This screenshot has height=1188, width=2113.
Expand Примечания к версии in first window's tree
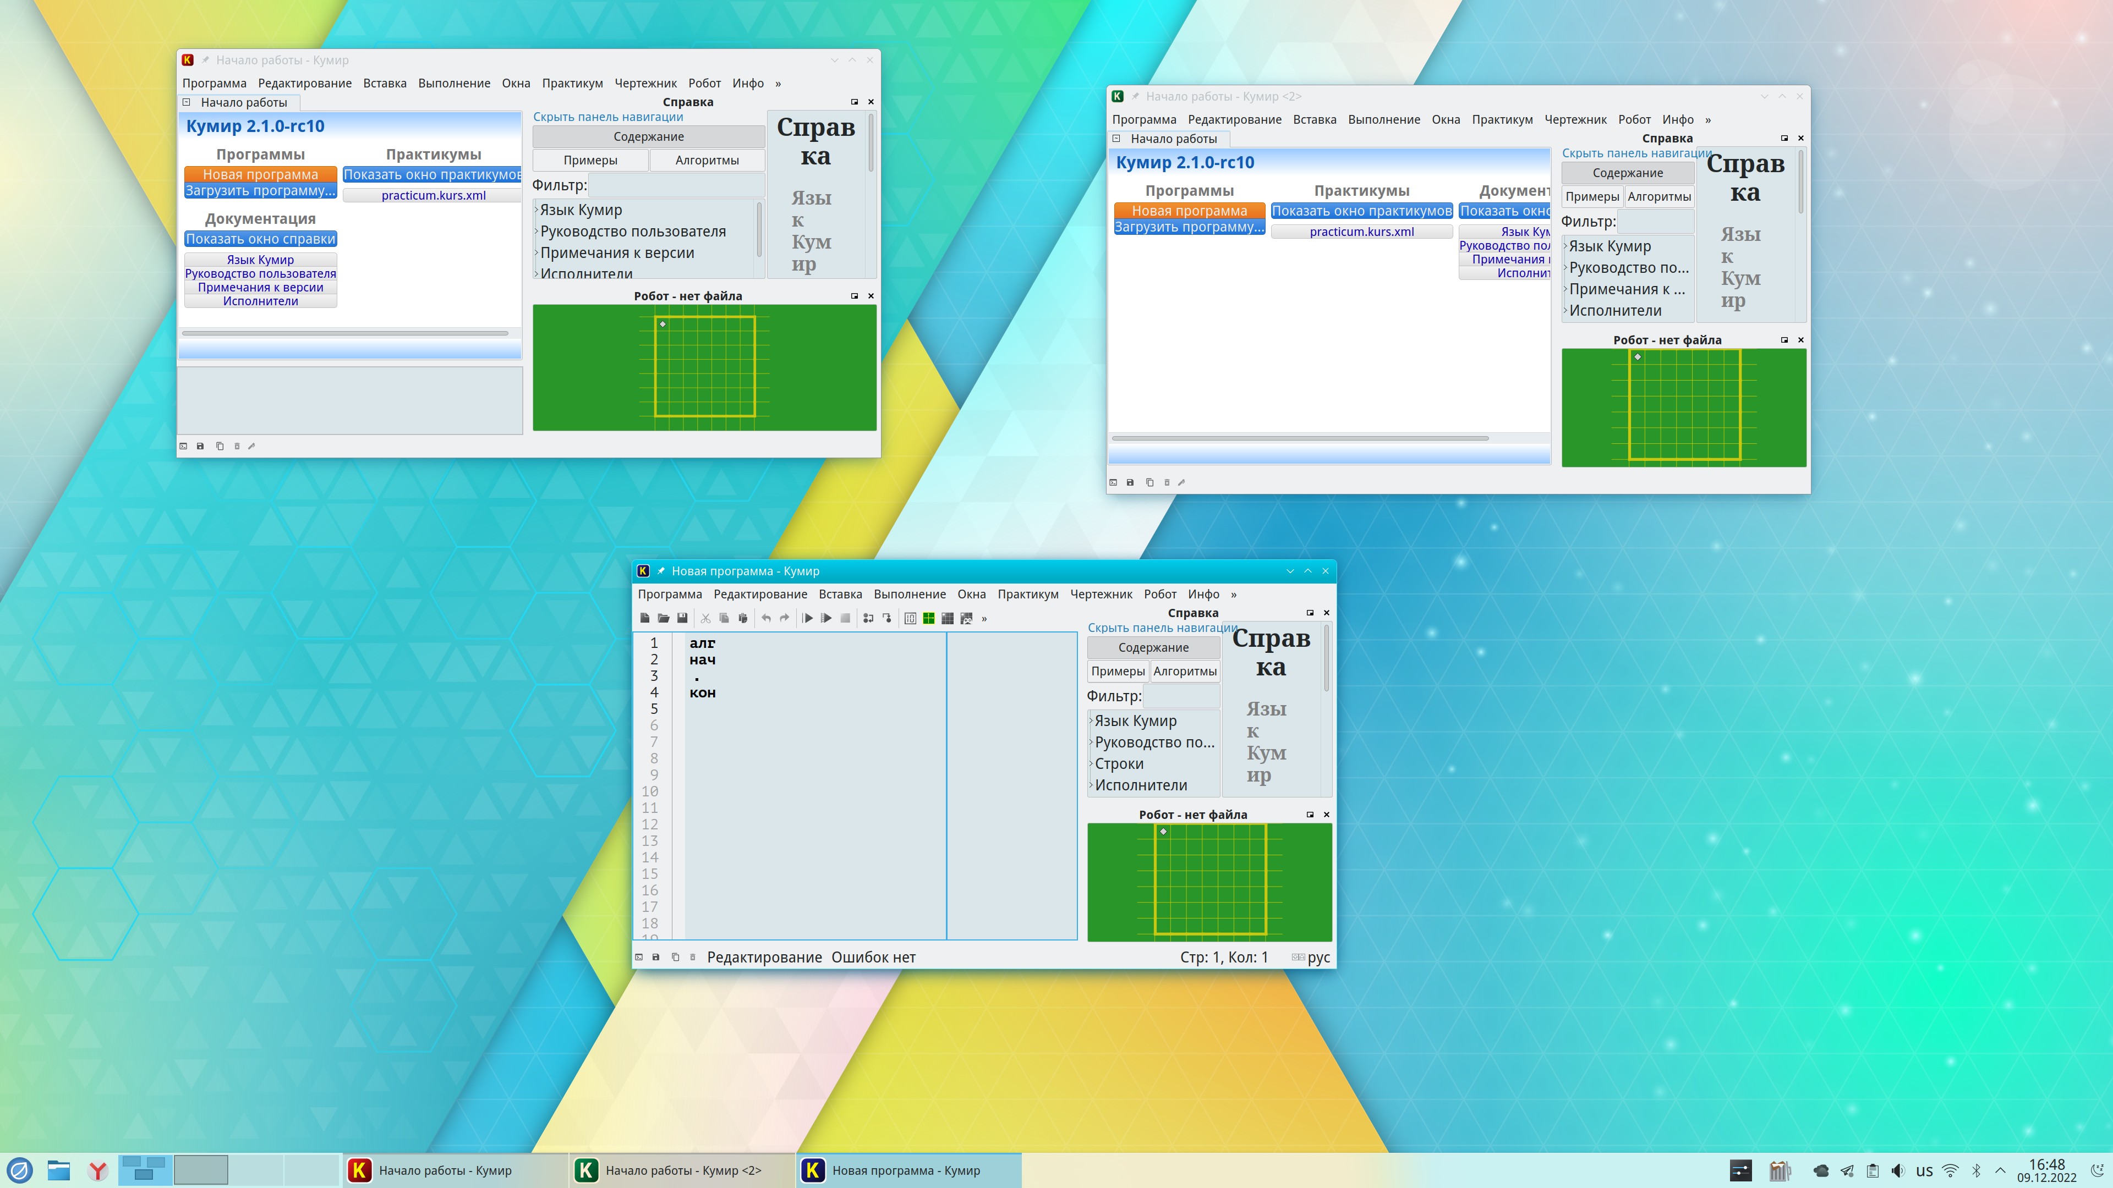537,254
